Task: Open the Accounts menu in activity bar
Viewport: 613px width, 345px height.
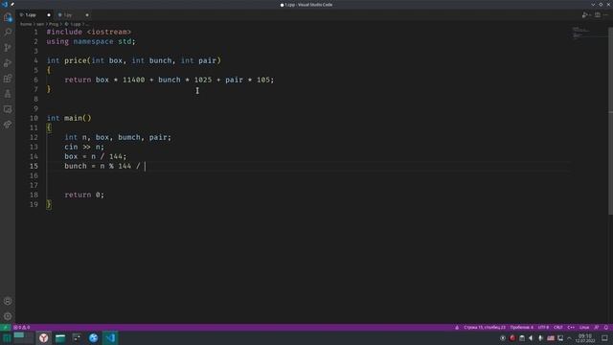Action: [8, 301]
